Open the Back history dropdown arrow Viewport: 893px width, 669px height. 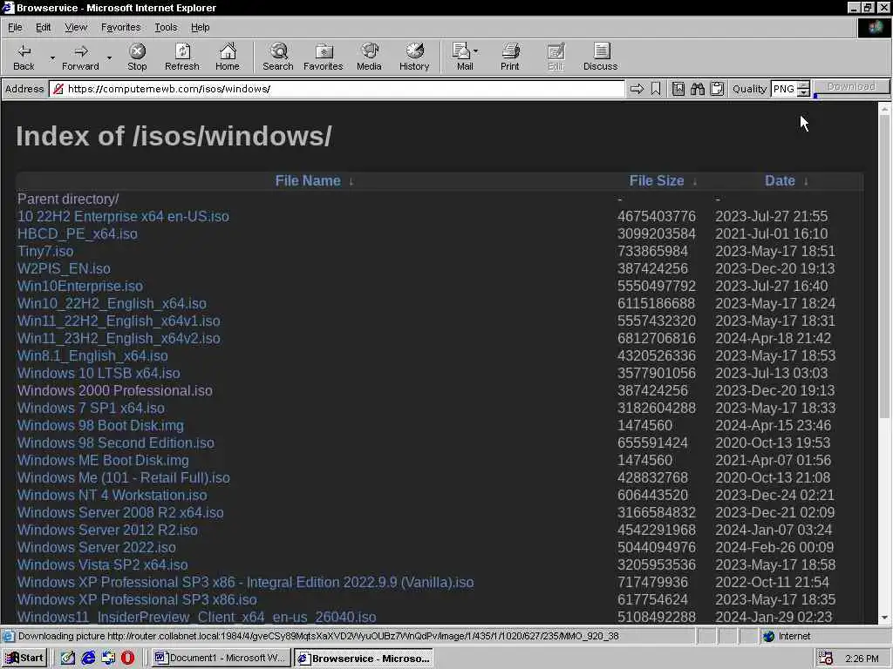[x=52, y=57]
